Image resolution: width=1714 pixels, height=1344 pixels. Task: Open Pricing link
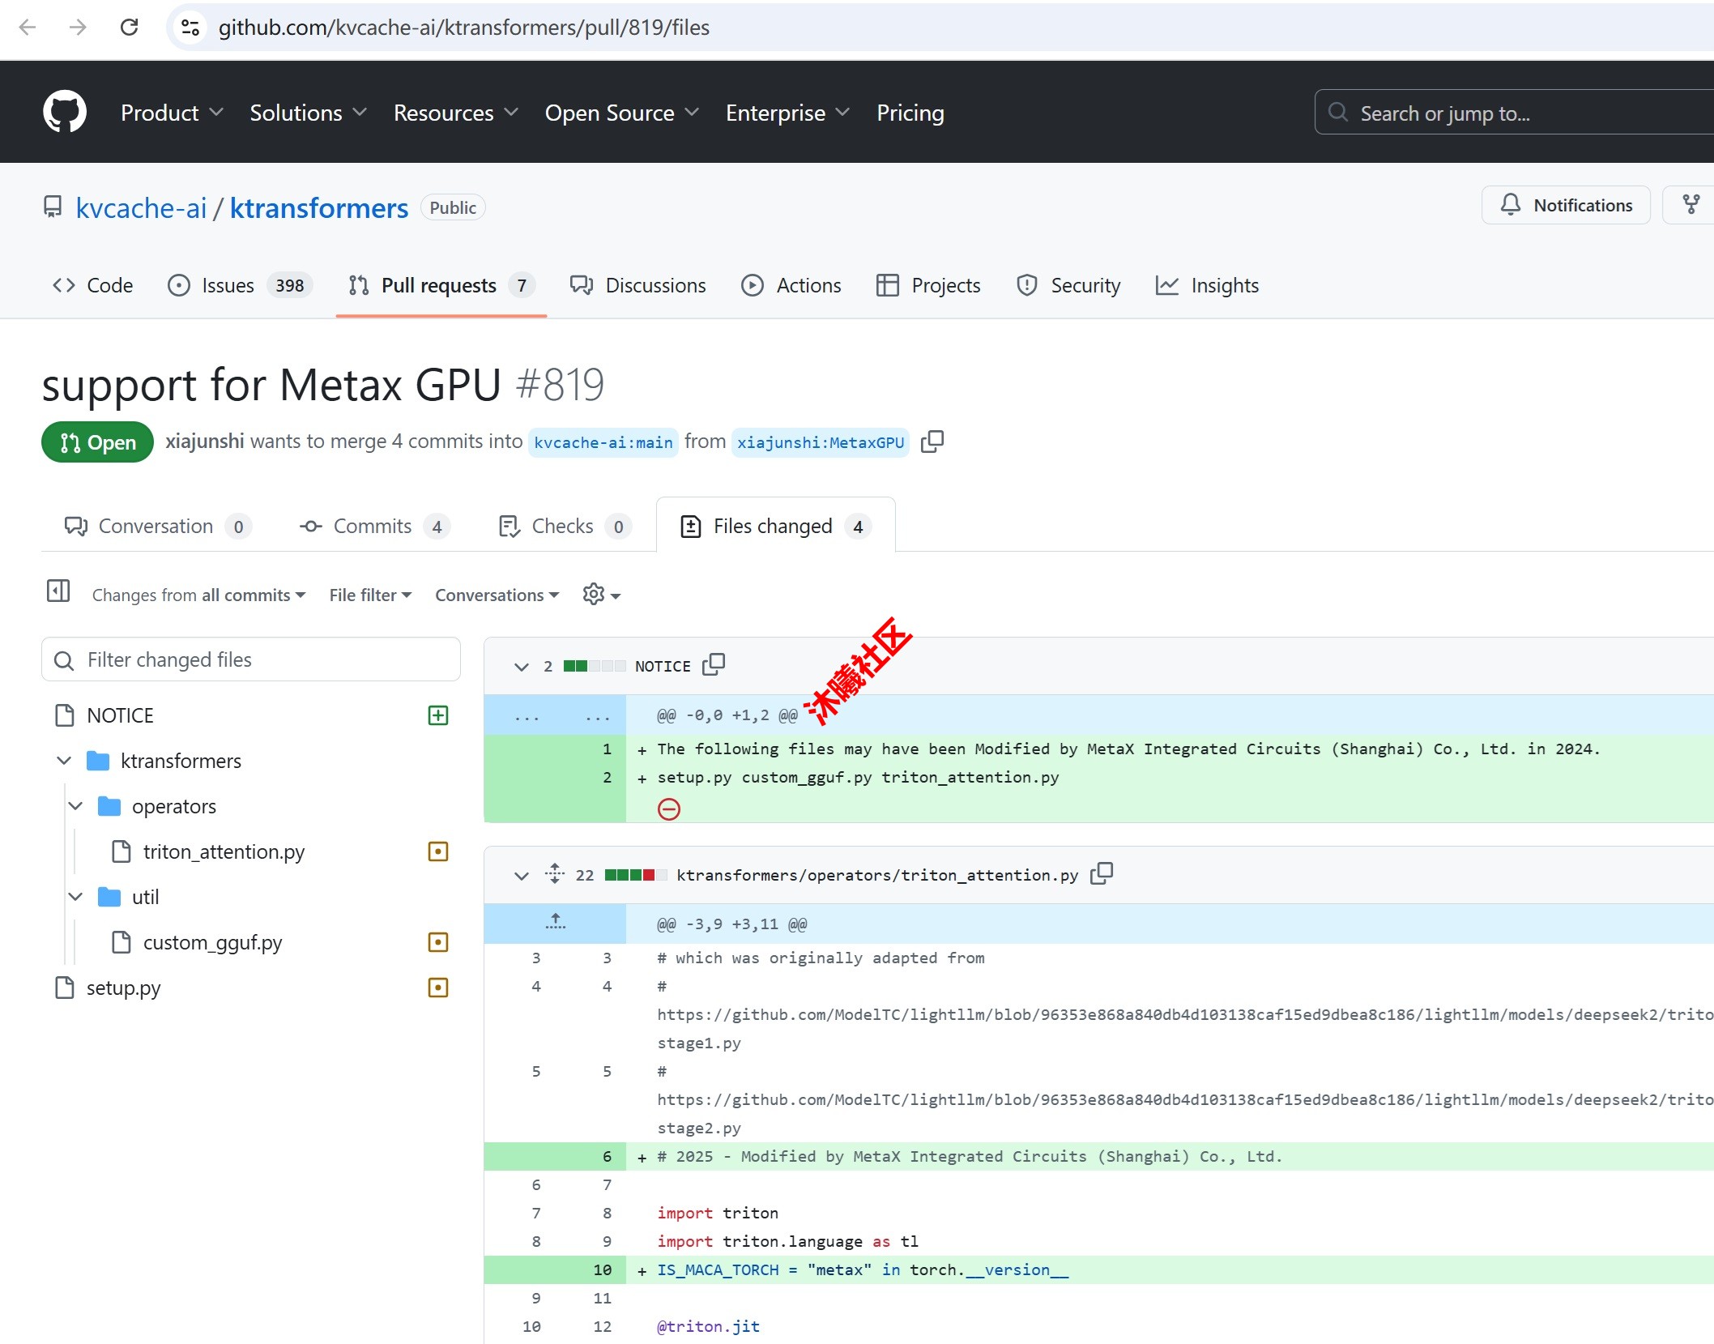point(910,113)
